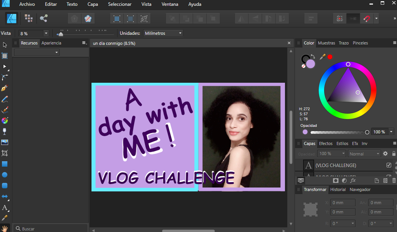Switch to Export persona
The height and width of the screenshot is (232, 397).
(43, 19)
